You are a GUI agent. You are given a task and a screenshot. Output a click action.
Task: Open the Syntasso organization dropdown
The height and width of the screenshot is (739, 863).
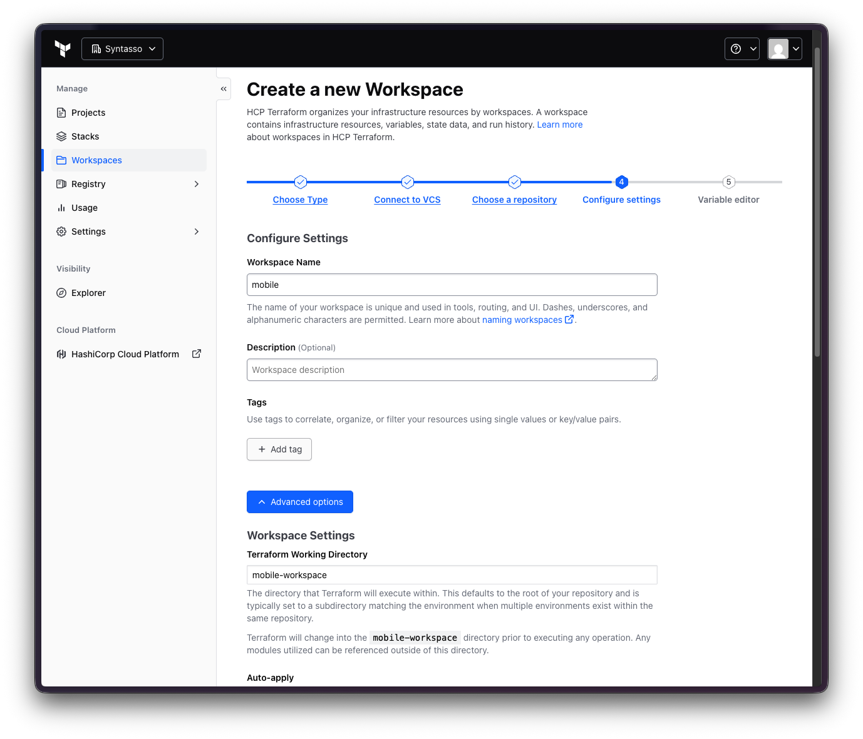pyautogui.click(x=122, y=48)
